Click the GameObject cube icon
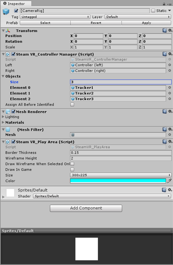 tap(6, 12)
